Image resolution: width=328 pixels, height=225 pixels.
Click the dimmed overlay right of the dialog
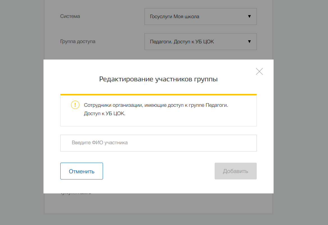[x=300, y=126]
